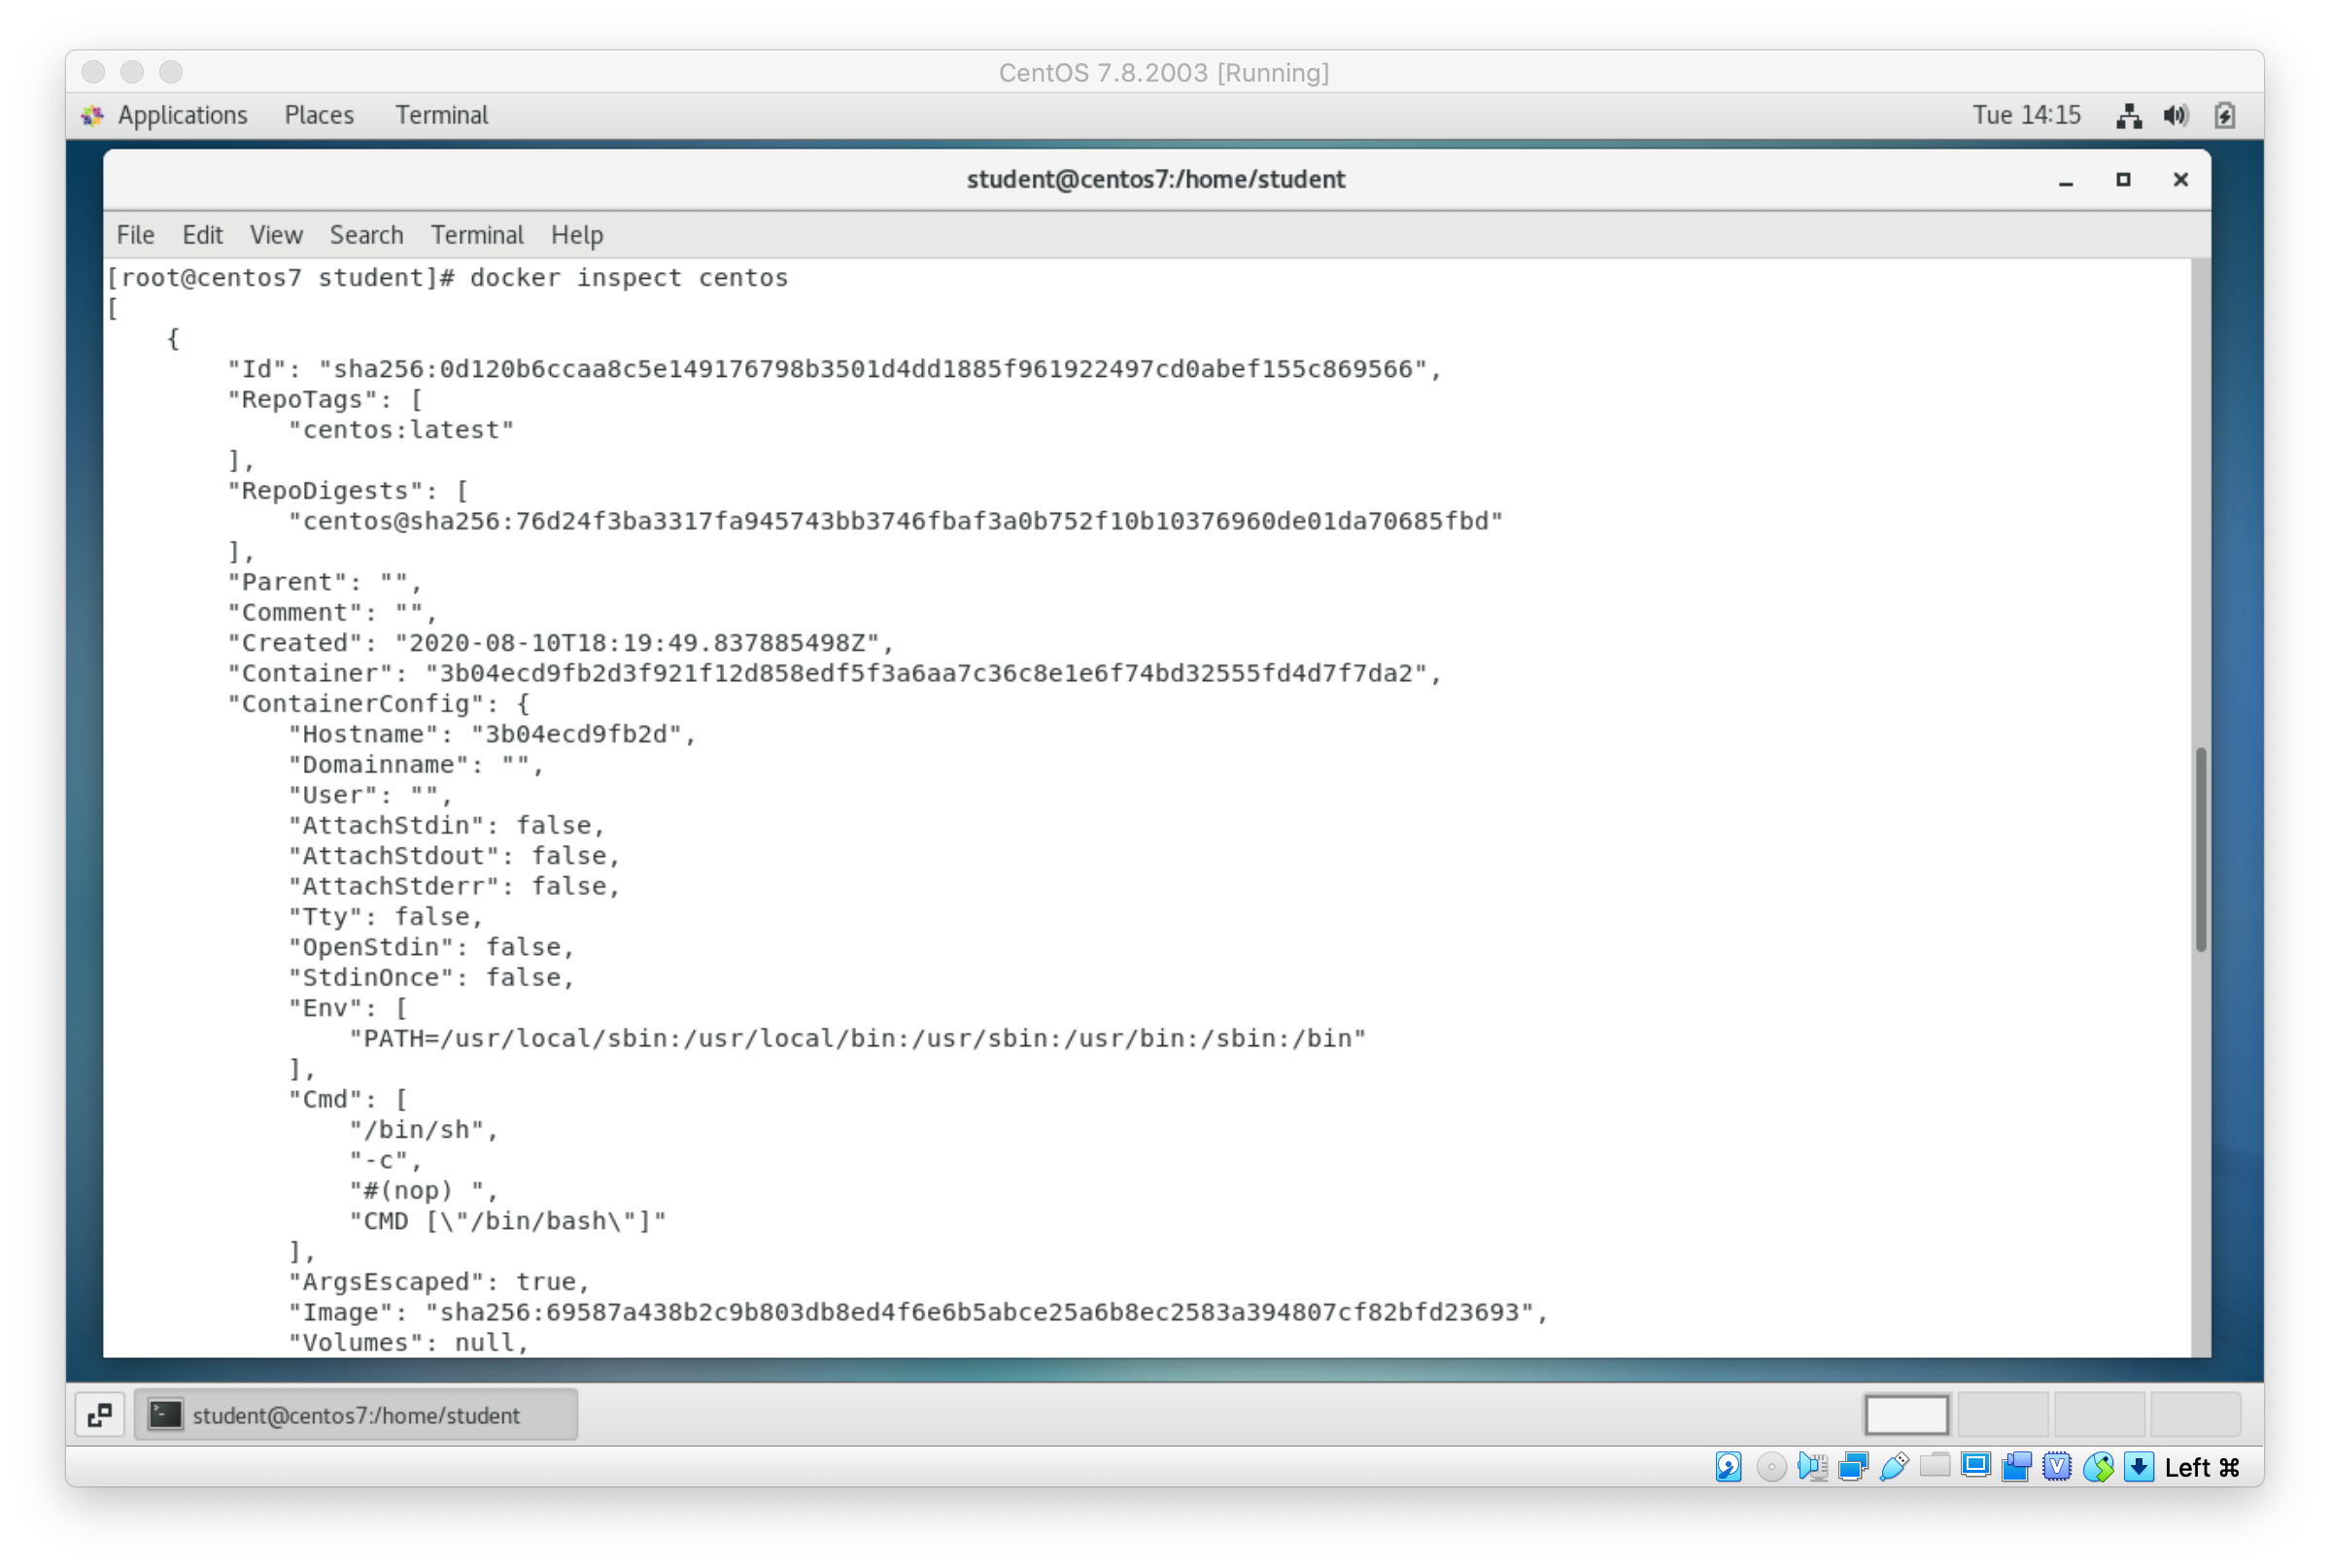This screenshot has height=1568, width=2330.
Task: Open the Places menu
Action: (x=319, y=115)
